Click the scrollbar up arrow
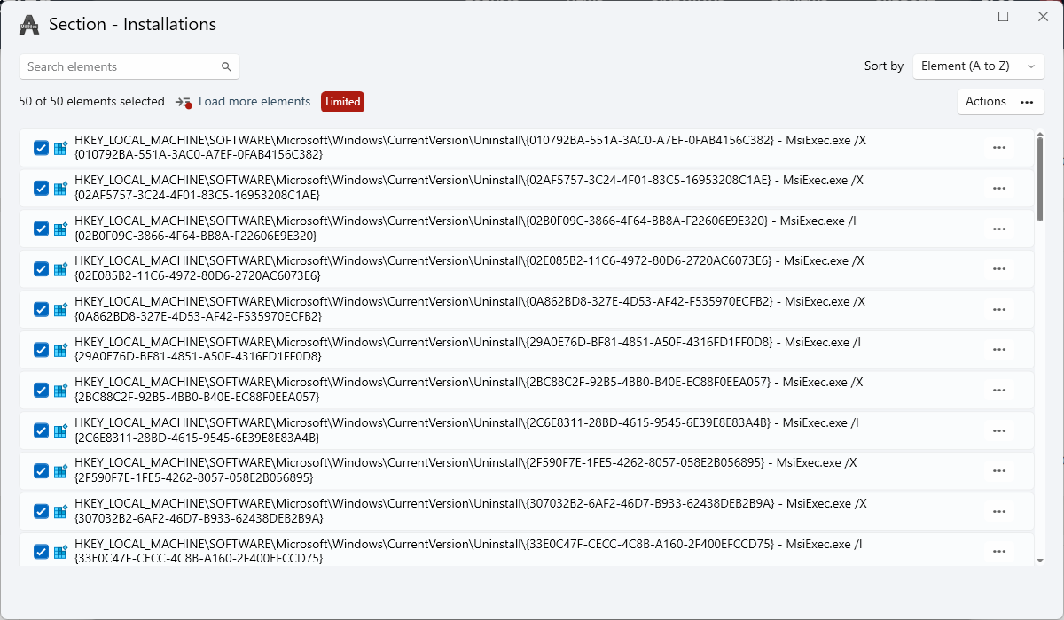The width and height of the screenshot is (1064, 620). coord(1040,135)
